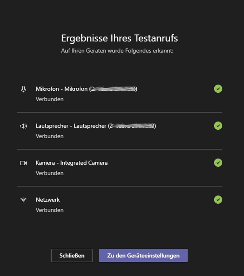Click the Ergebnisse Ihres Testanrufs heading
The width and height of the screenshot is (244, 276).
[x=120, y=38]
